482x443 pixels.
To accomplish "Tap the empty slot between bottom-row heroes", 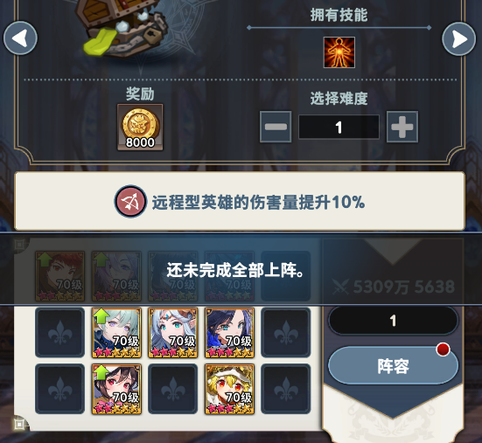I will click(x=173, y=390).
